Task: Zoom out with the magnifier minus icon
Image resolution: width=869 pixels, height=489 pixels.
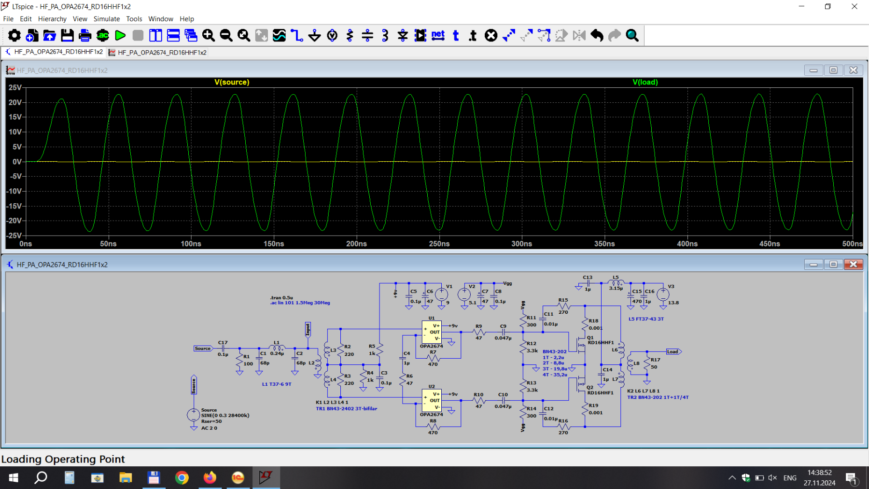Action: pos(226,35)
